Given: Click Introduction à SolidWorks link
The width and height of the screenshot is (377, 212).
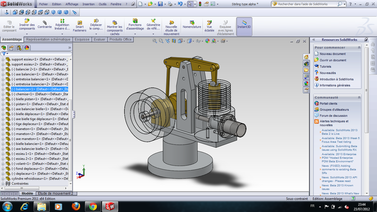Looking at the screenshot, I should (x=336, y=79).
